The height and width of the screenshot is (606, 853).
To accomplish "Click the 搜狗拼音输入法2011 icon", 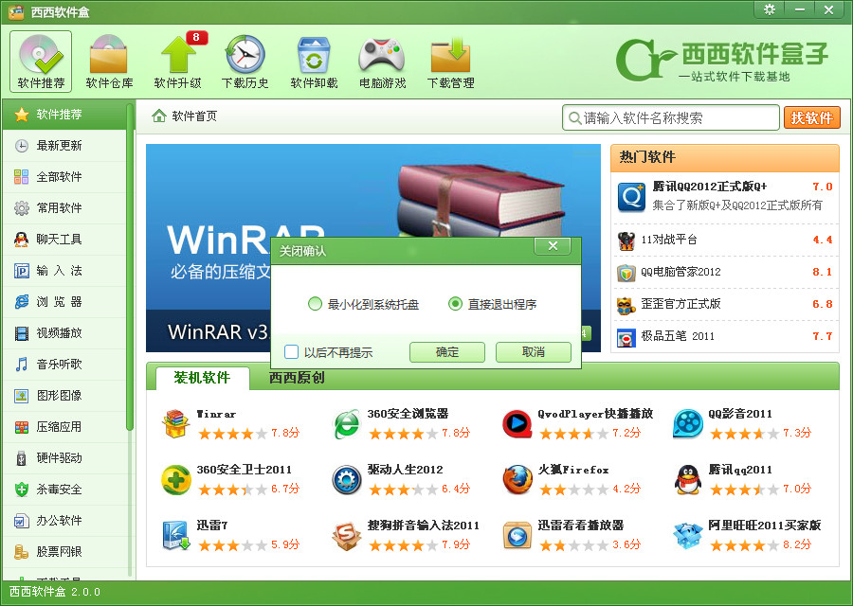I will [347, 535].
